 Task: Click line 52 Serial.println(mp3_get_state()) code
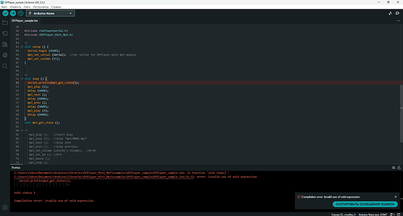coord(54,83)
